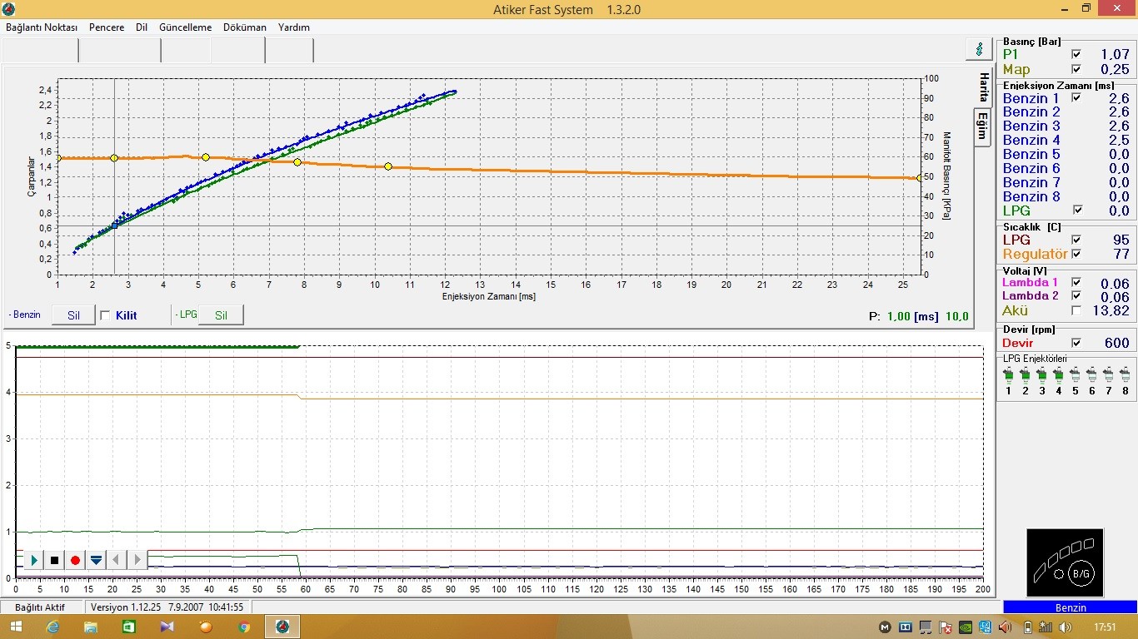Open Visual Studio from the taskbar

167,627
